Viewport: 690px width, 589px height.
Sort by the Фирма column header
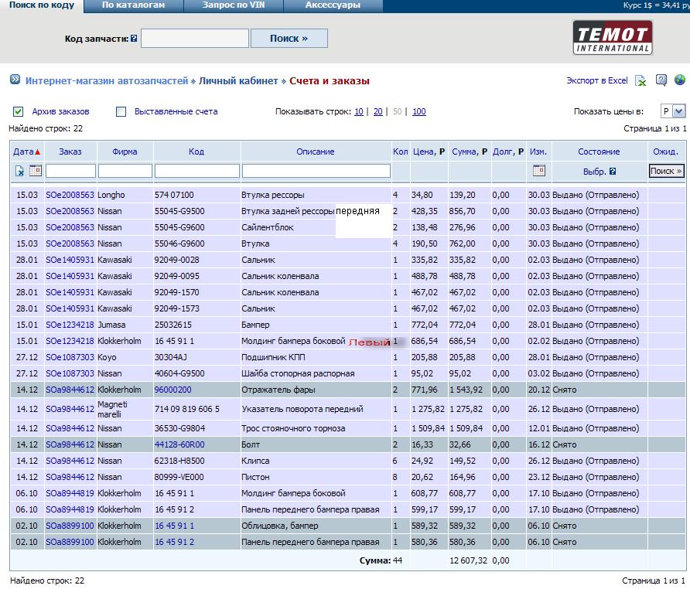click(125, 152)
